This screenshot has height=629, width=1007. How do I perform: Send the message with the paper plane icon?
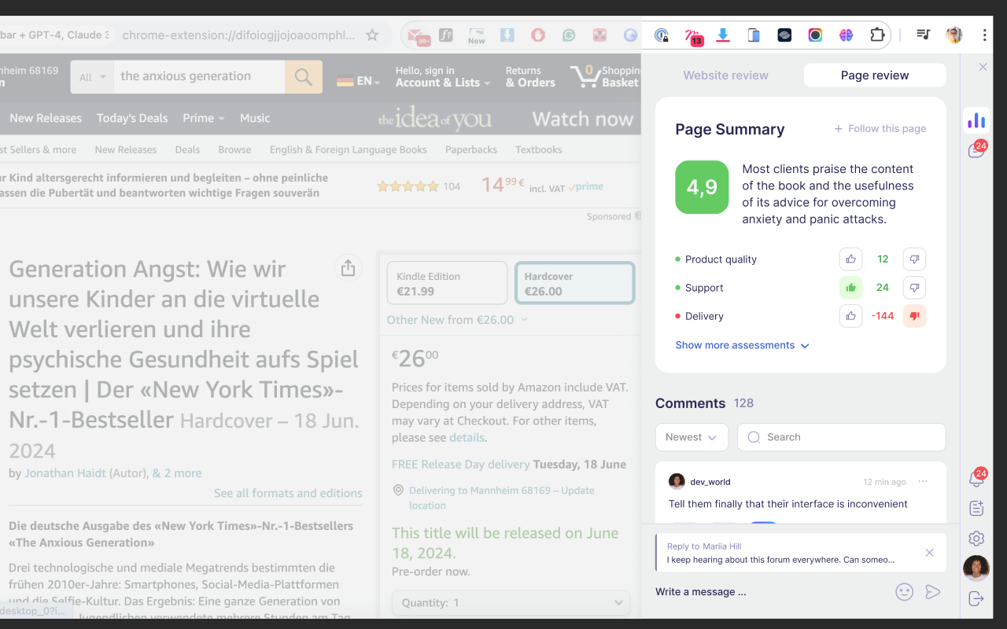tap(934, 591)
